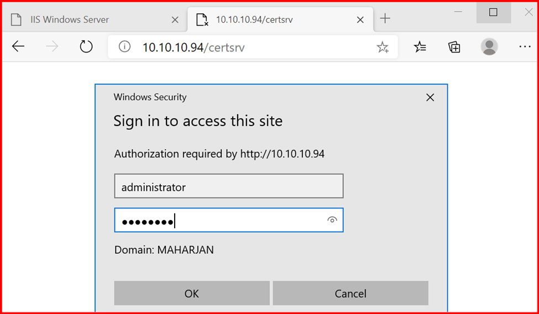Click the administrator username field
539x314 pixels.
[228, 186]
